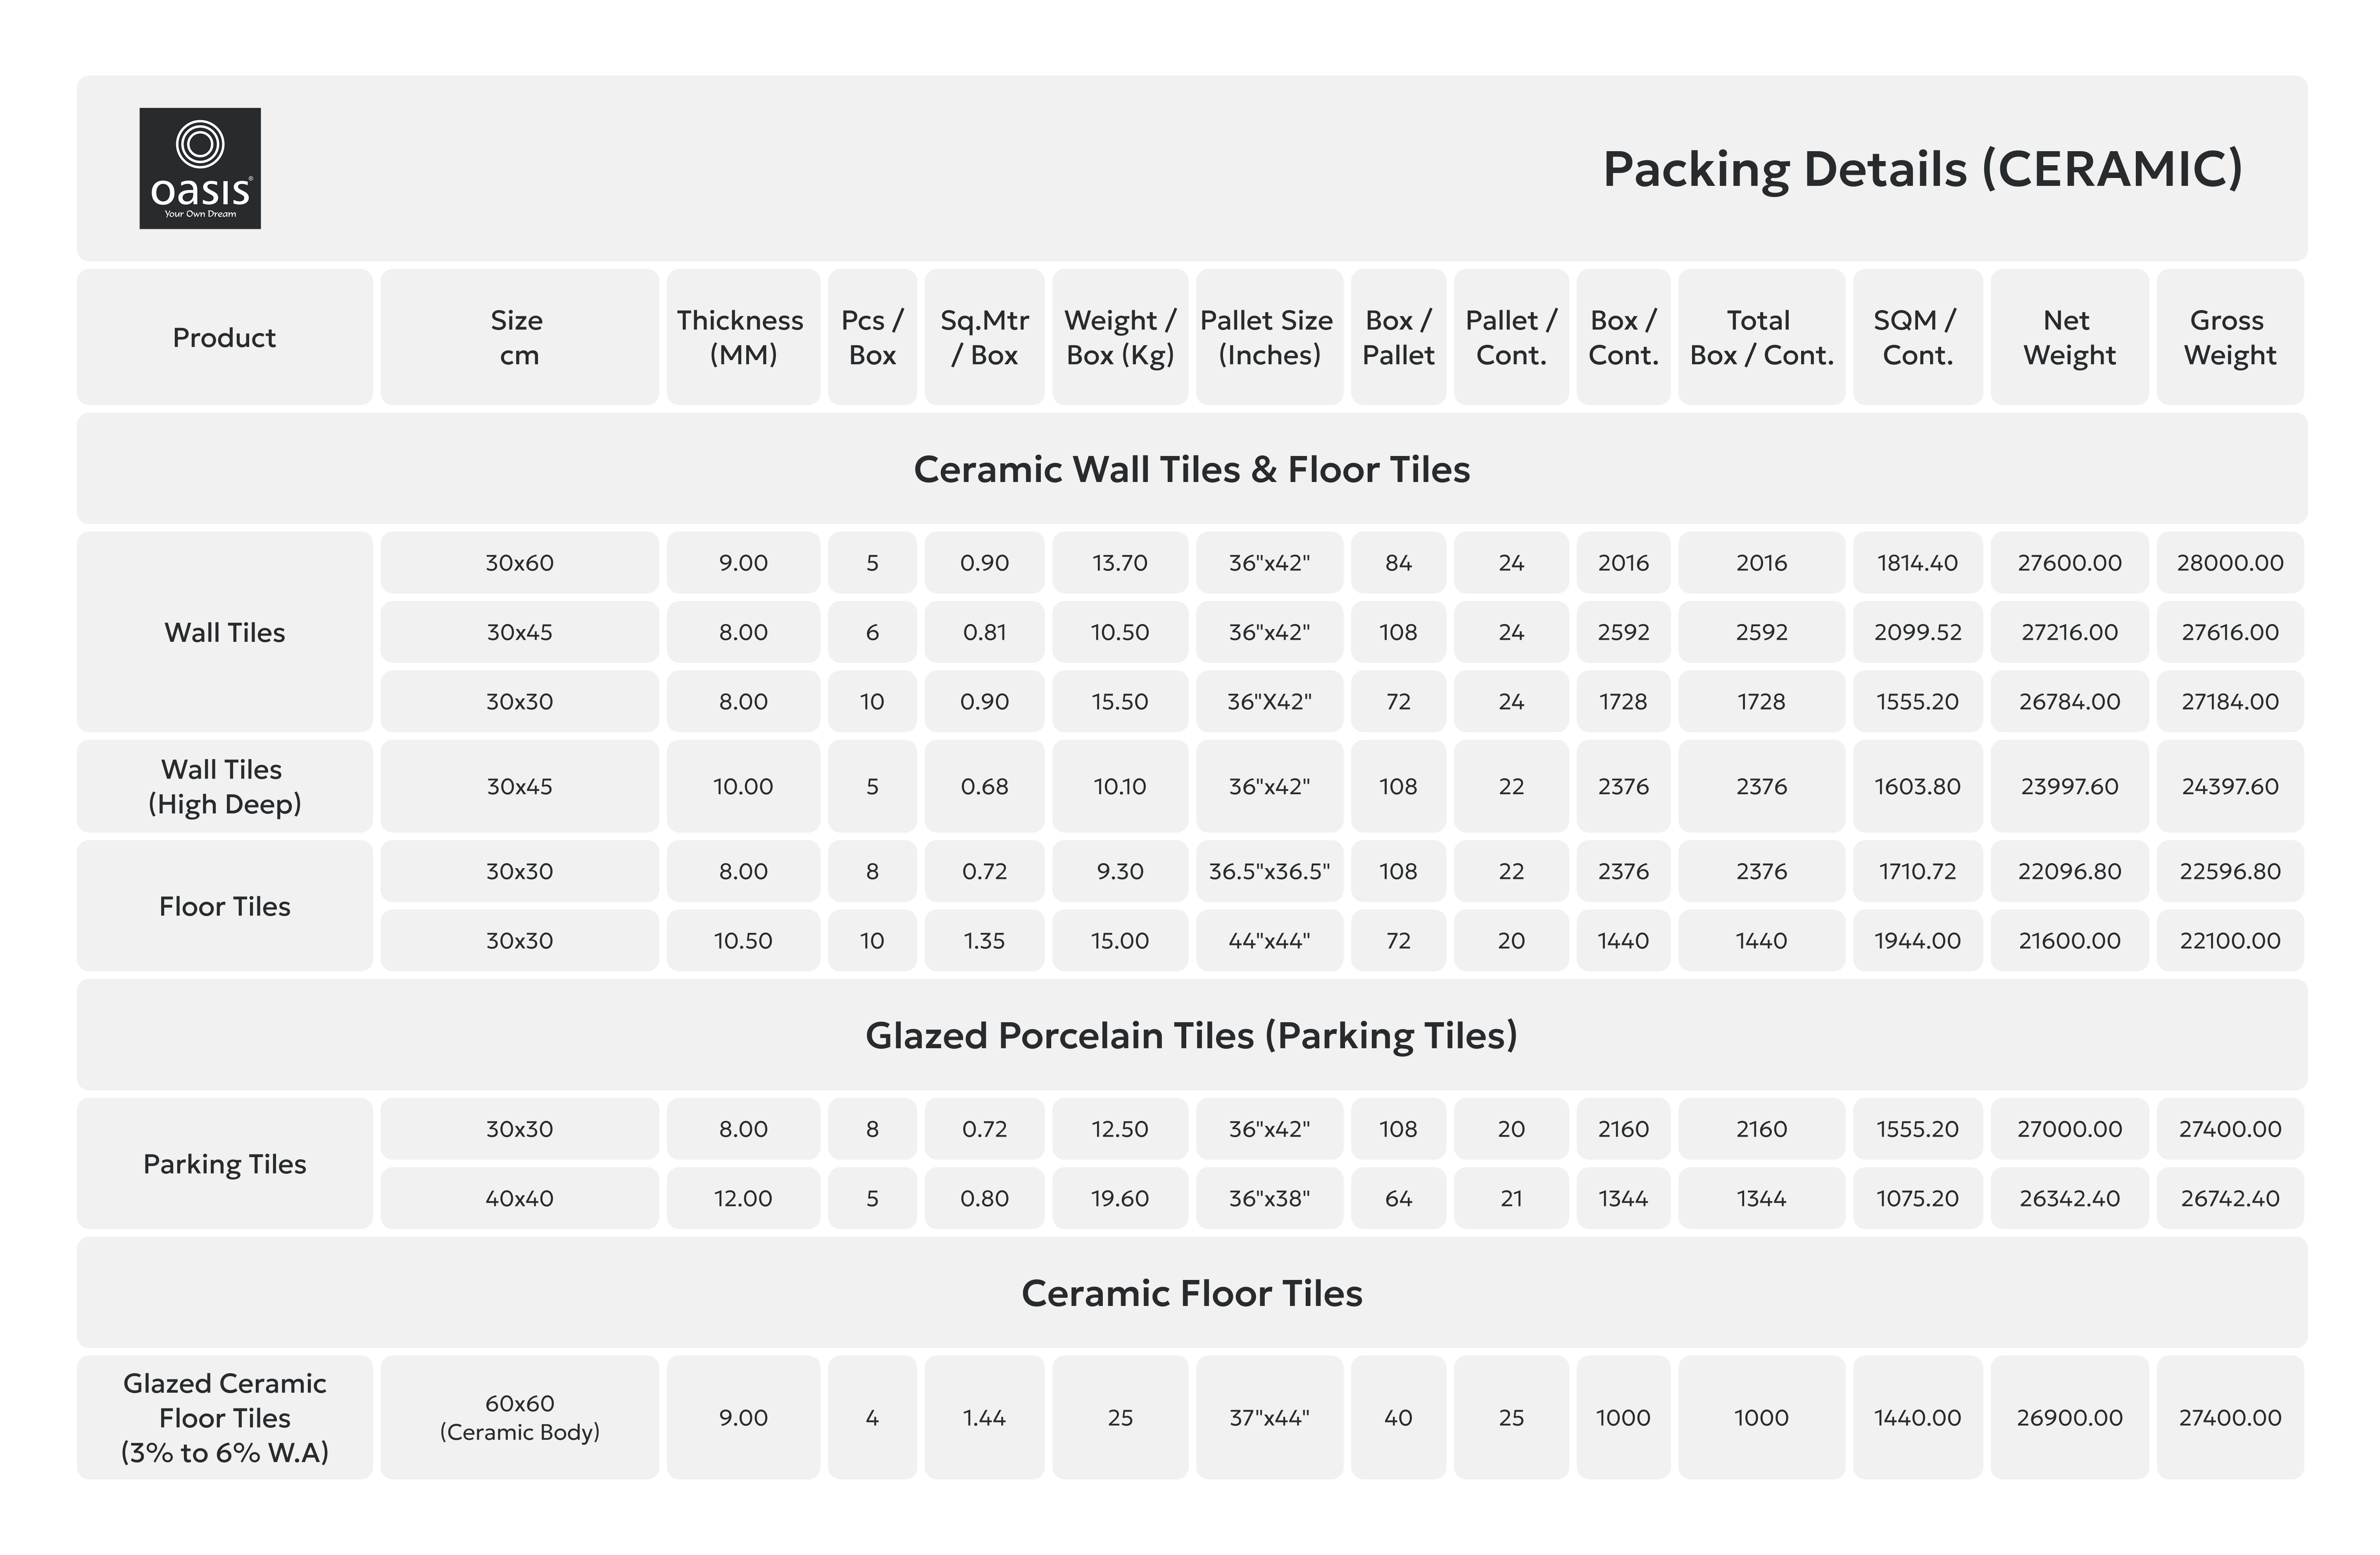Viewport: 2380px width, 1555px height.
Task: Click the Parking Tiles product cell
Action: point(224,1164)
